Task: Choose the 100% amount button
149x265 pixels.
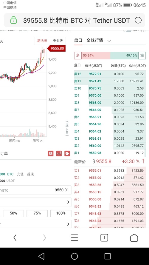Action: 61,213
